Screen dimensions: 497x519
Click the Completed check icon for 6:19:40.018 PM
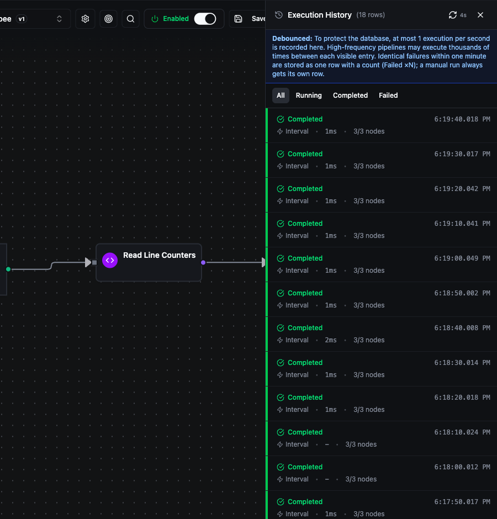click(x=281, y=119)
